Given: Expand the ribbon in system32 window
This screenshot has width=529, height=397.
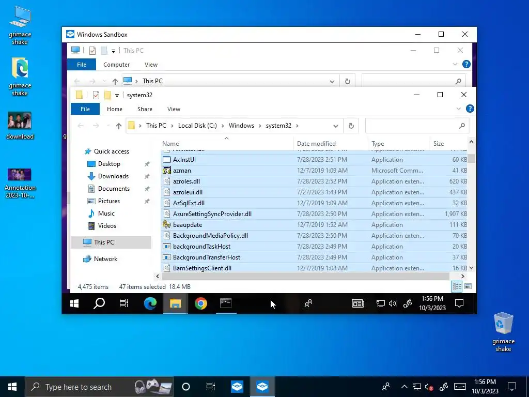Looking at the screenshot, I should click(x=459, y=109).
